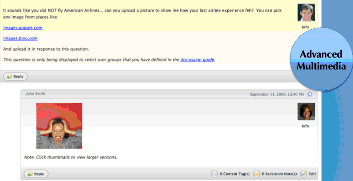This screenshot has height=181, width=353.
Task: Open the images.google.com link
Action: point(23,27)
